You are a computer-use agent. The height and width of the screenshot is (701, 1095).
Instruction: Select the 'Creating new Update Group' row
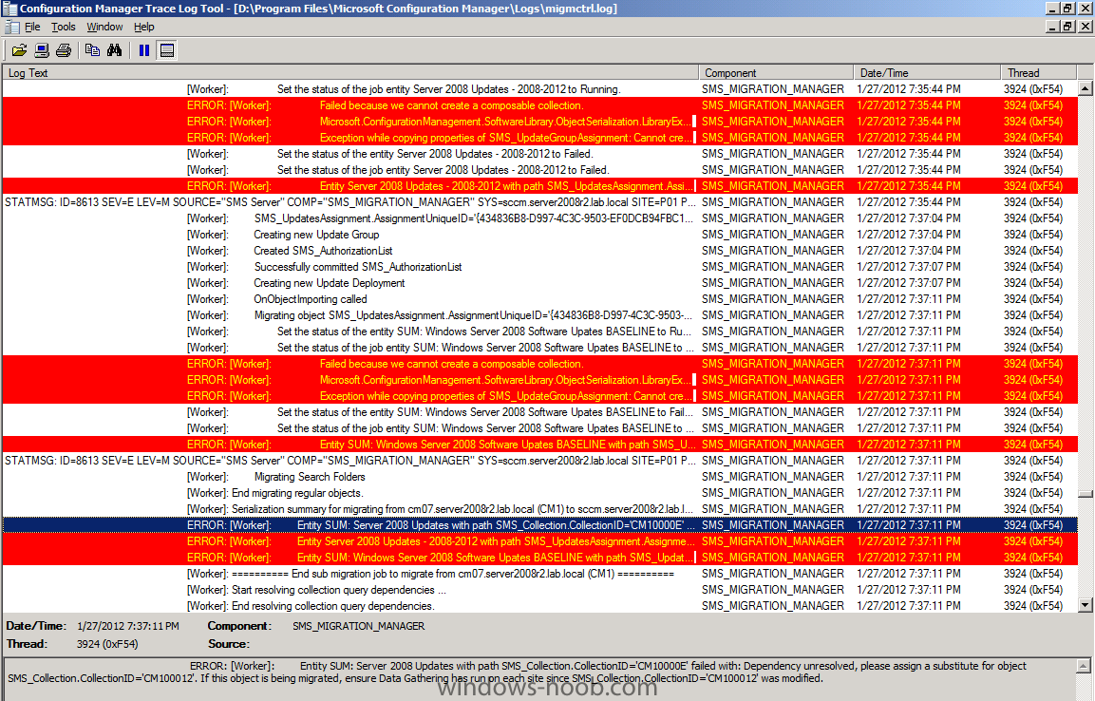point(539,235)
